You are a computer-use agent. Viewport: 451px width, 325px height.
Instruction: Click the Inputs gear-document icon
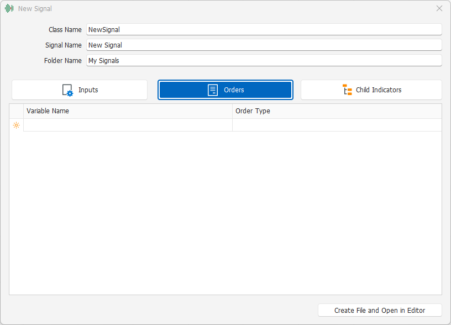(x=67, y=90)
